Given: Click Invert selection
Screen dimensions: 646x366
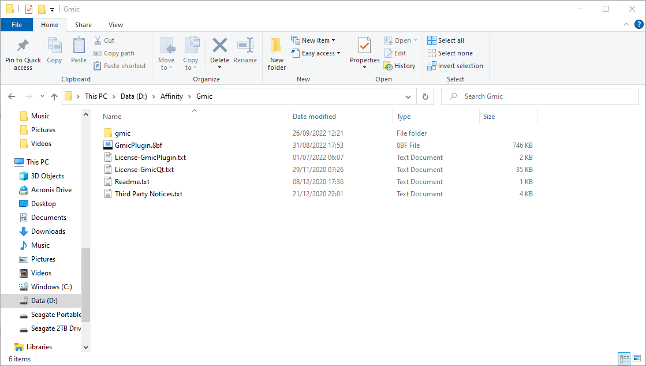Looking at the screenshot, I should coord(455,66).
